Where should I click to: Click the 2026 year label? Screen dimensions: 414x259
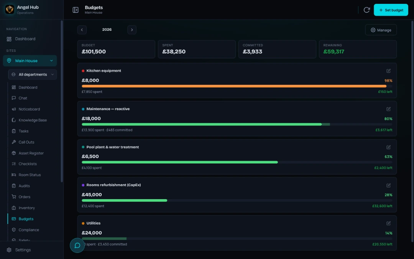point(107,30)
